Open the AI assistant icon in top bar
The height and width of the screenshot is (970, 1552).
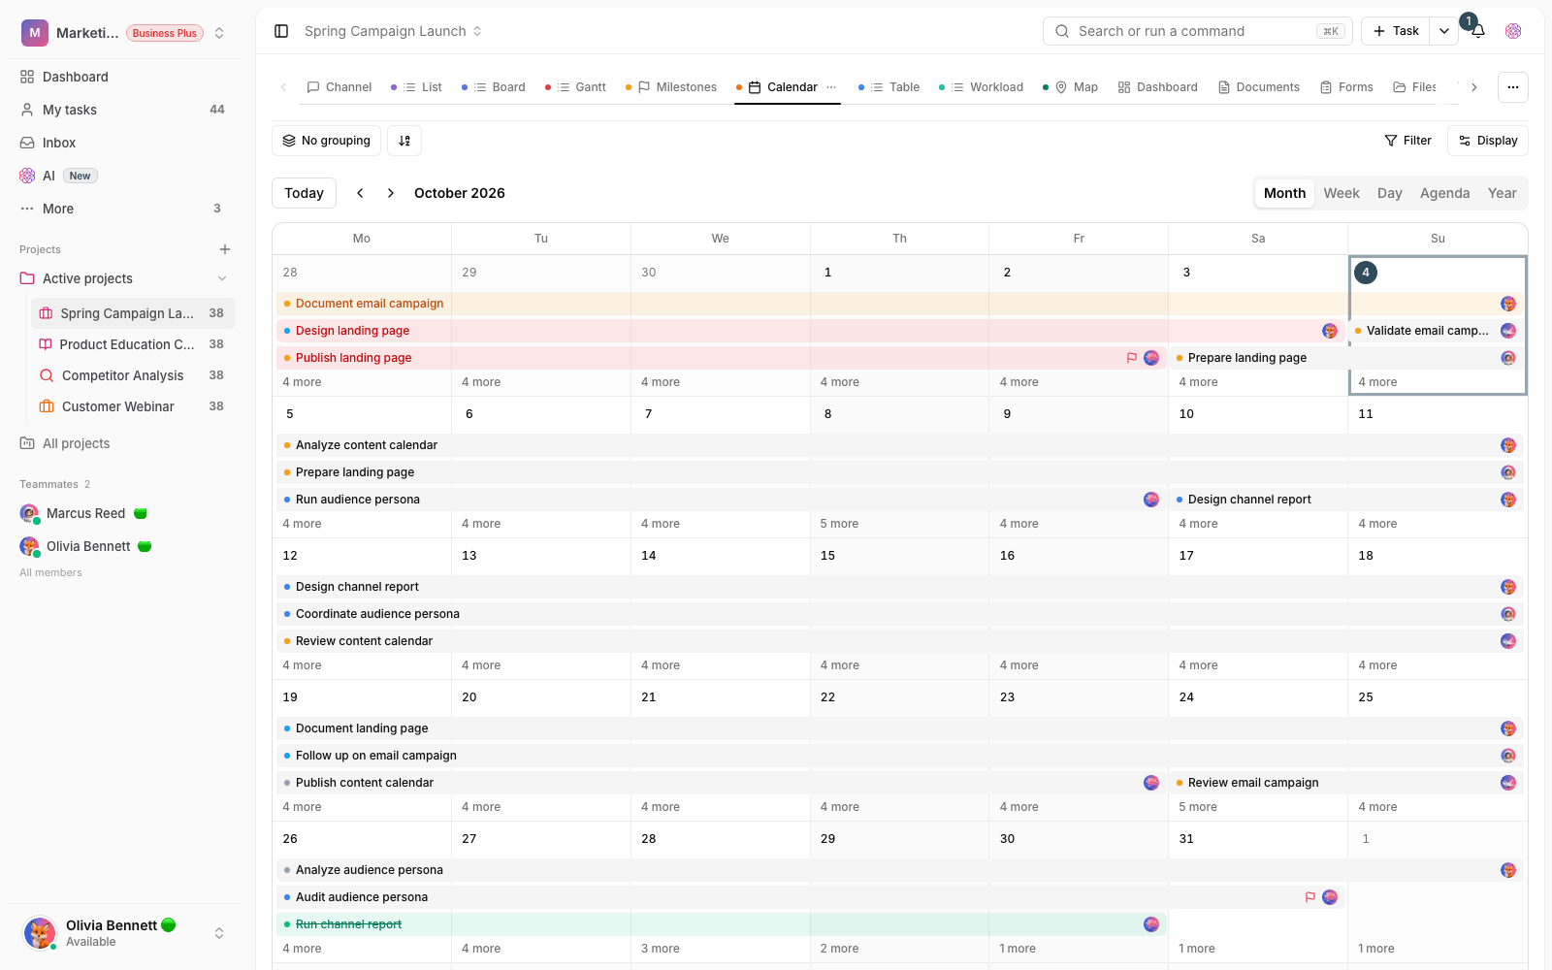[1513, 31]
